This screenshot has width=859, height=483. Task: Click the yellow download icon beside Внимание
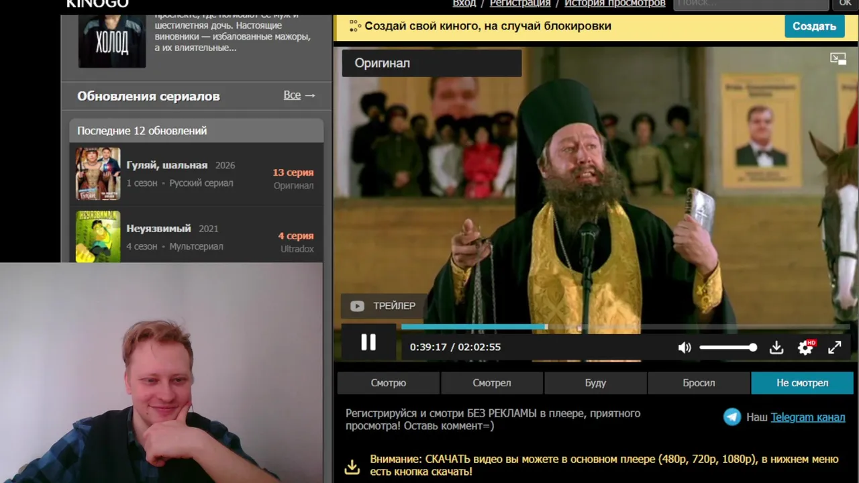[x=352, y=466]
